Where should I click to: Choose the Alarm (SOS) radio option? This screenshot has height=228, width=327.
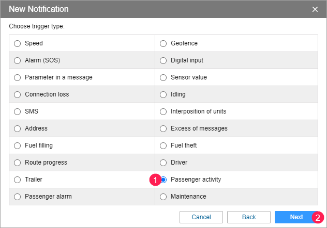[18, 60]
